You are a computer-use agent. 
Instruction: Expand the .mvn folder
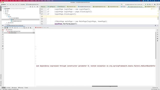coord(4,12)
